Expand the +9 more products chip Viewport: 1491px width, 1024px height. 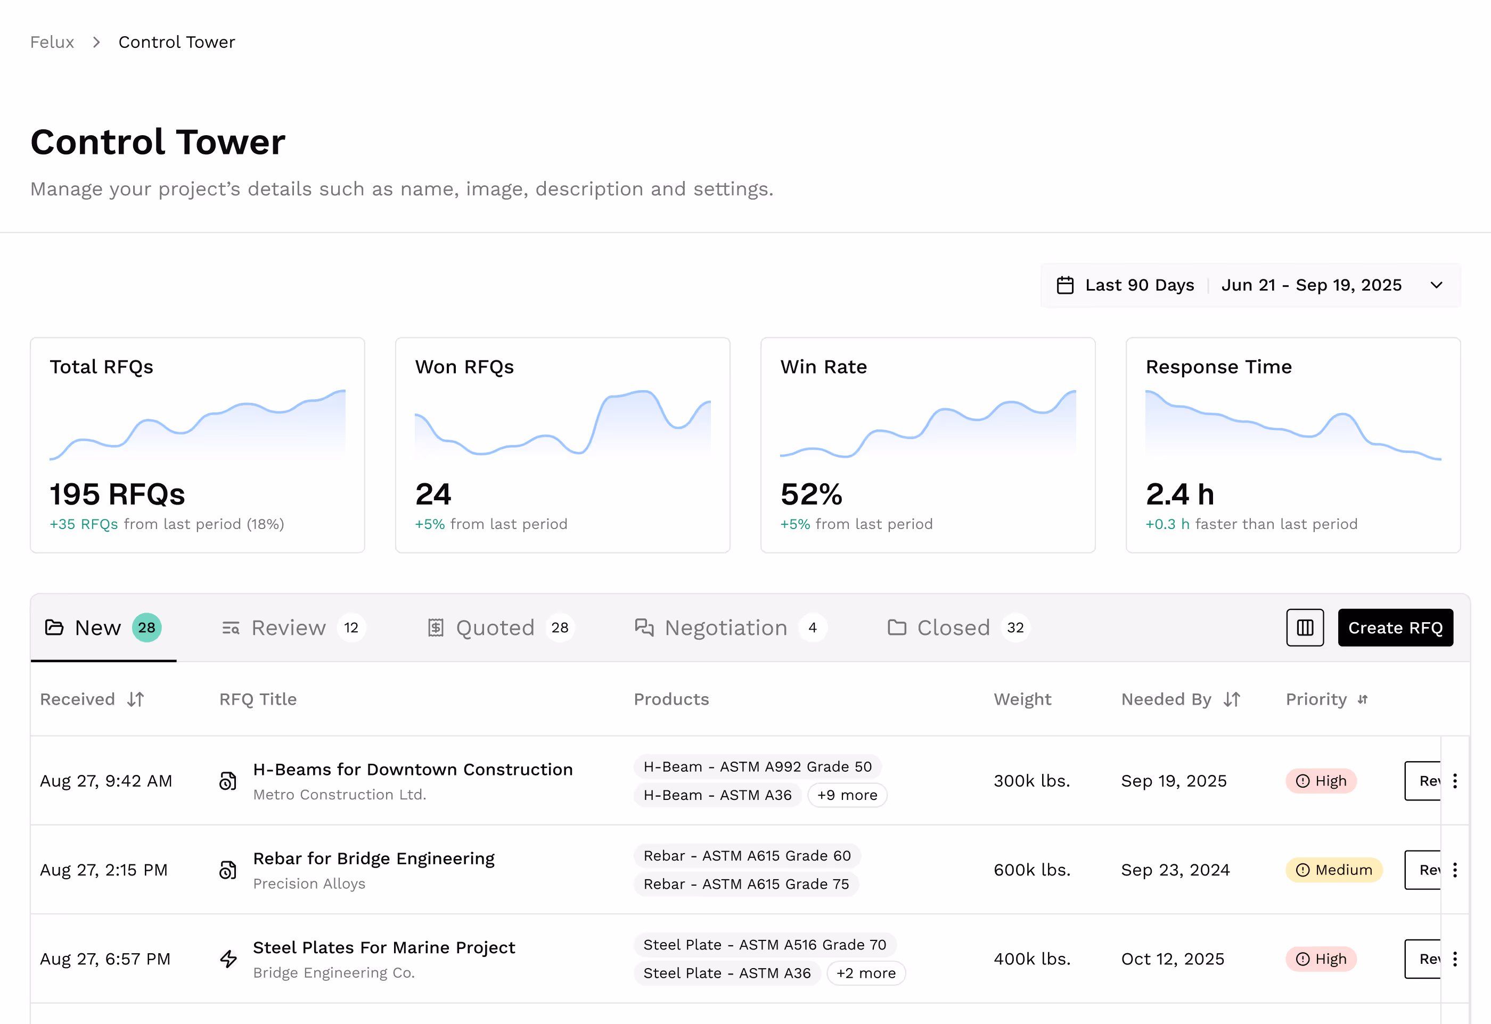coord(847,796)
